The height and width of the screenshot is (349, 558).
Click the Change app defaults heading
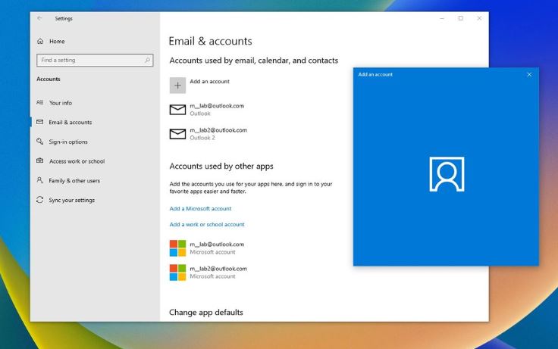[206, 313]
